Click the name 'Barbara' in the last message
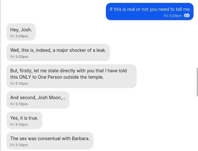 pos(81,139)
